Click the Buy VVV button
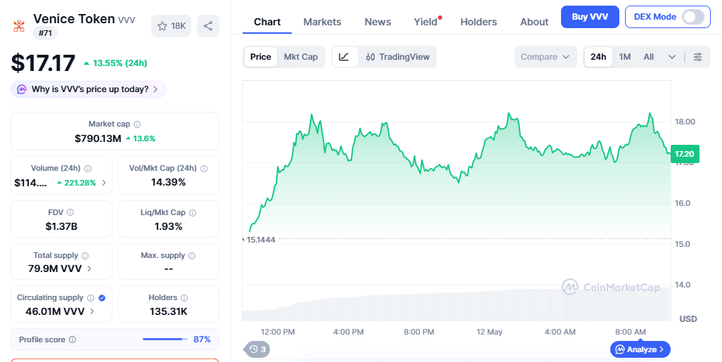Viewport: 722px width, 362px height. [590, 17]
